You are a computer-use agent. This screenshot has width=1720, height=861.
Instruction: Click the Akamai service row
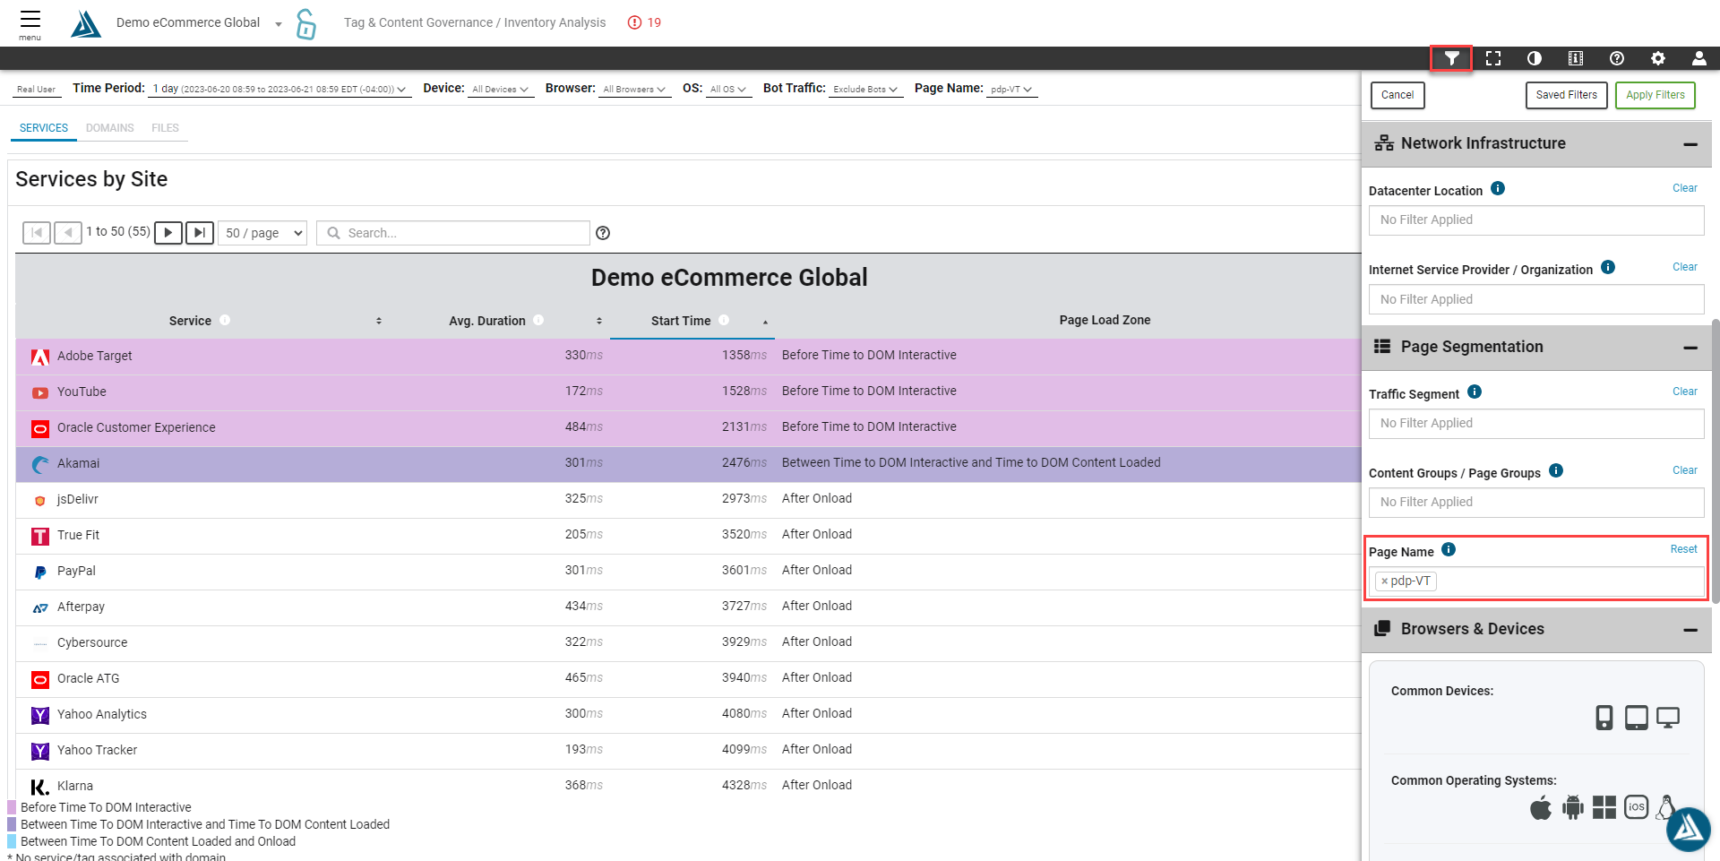[688, 464]
